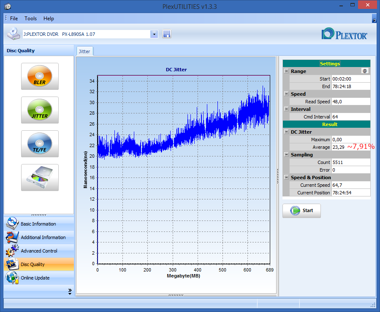Open Basic Information section
380x312 pixels.
coord(39,223)
